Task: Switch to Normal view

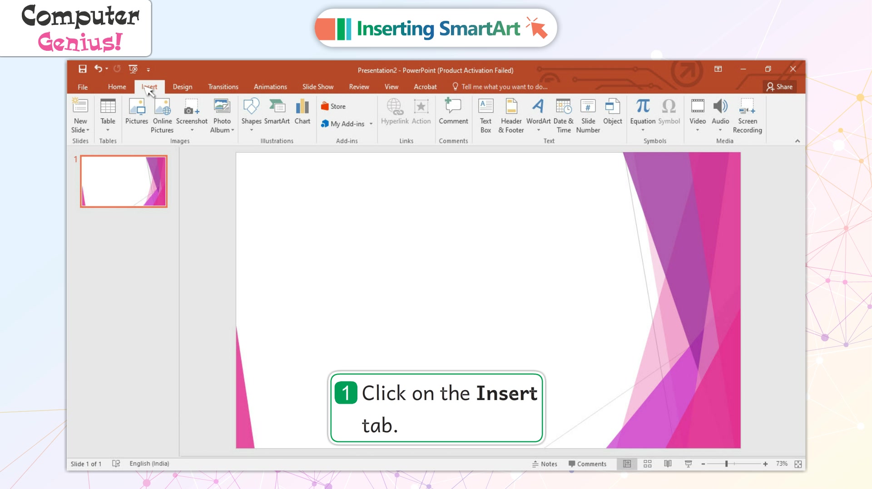Action: pyautogui.click(x=627, y=464)
